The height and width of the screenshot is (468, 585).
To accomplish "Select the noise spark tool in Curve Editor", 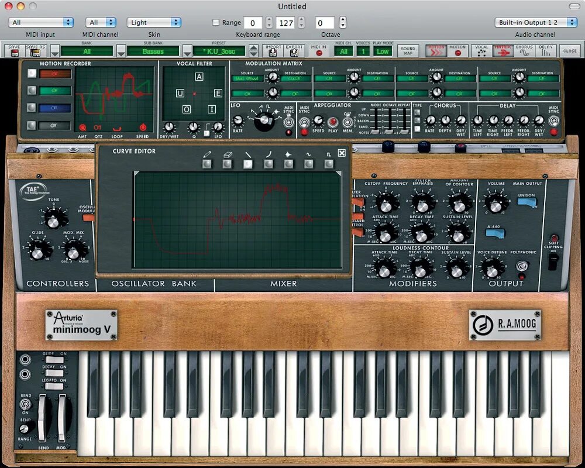I will (288, 163).
